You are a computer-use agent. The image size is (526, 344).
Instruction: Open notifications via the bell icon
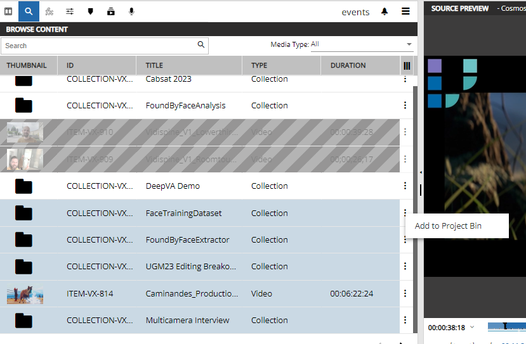(x=385, y=11)
